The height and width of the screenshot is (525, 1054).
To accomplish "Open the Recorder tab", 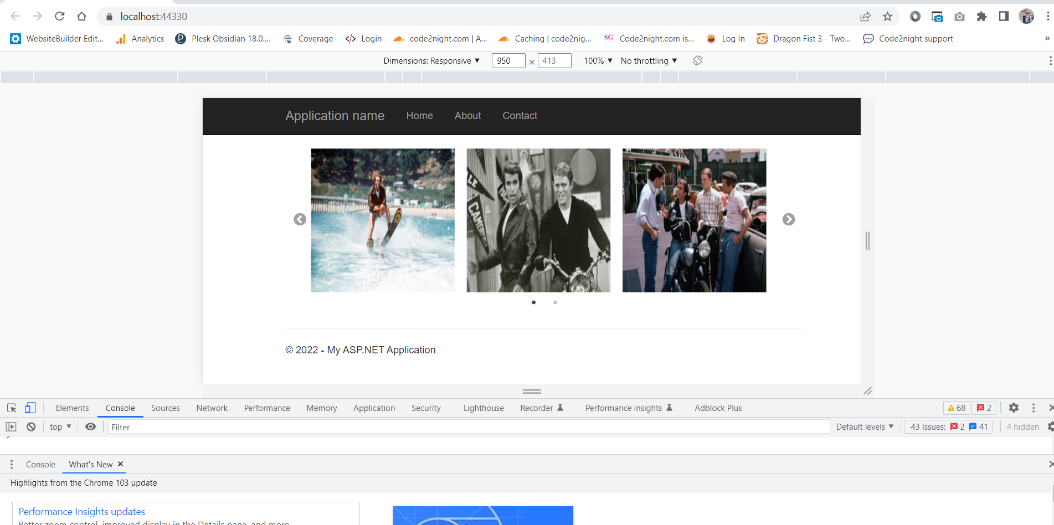I will tap(542, 408).
